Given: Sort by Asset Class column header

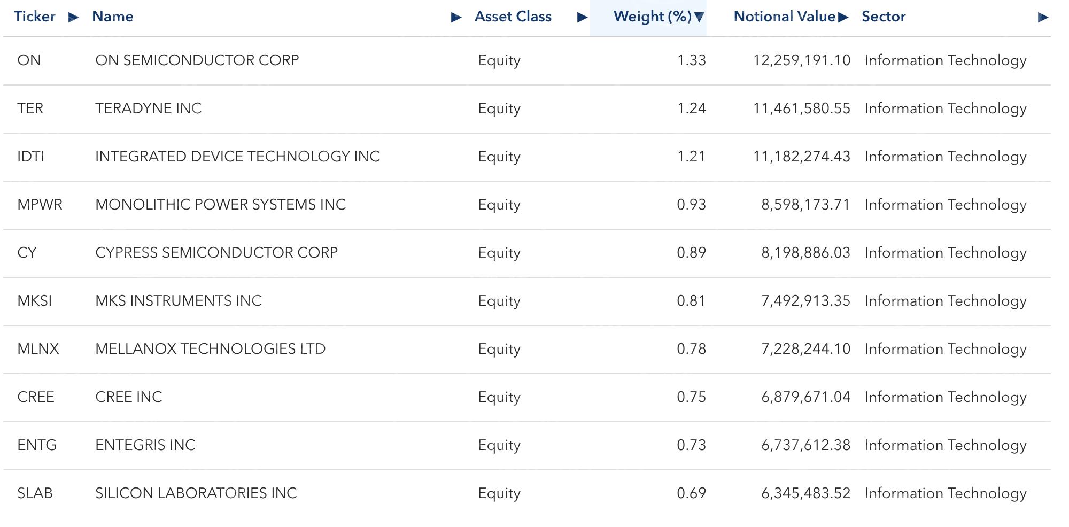Looking at the screenshot, I should 513,17.
